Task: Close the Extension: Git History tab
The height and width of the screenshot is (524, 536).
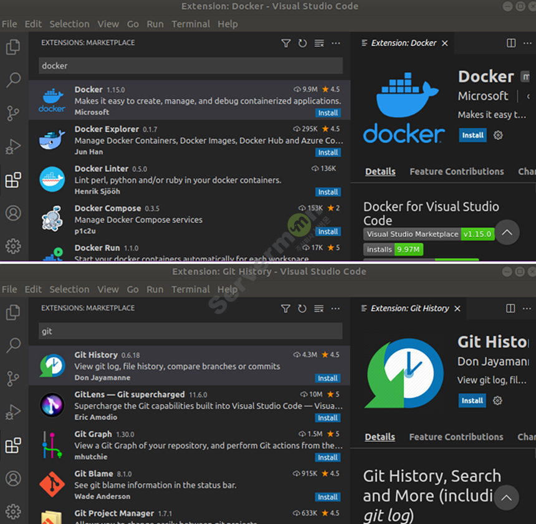Action: click(457, 308)
